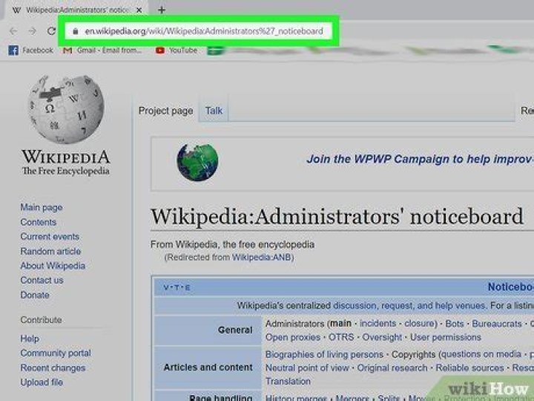
Task: Open About Wikipedia link
Action: point(53,266)
